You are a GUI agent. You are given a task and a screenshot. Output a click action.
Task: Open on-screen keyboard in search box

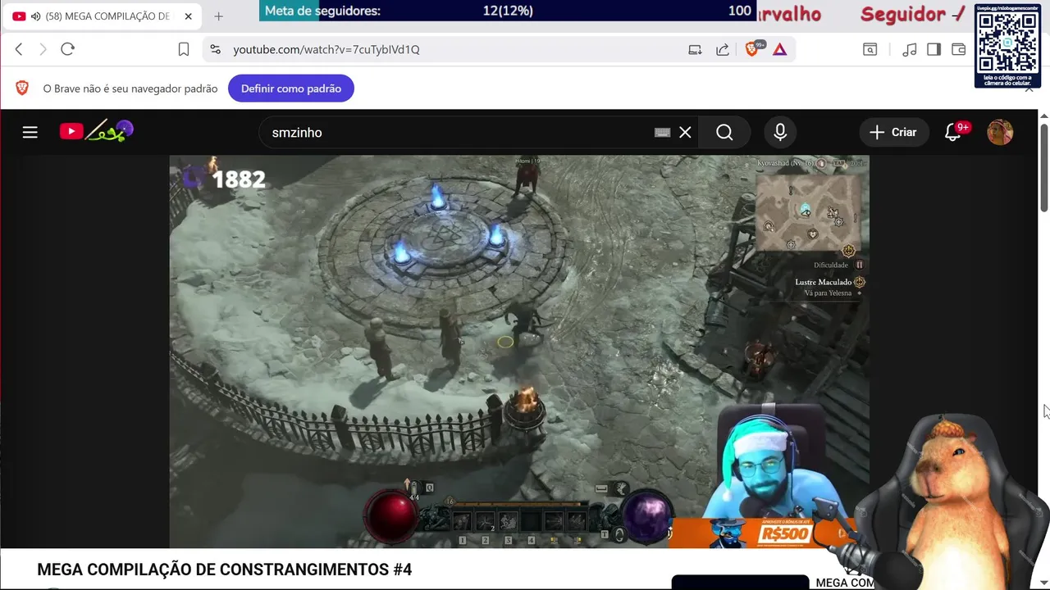click(x=662, y=132)
